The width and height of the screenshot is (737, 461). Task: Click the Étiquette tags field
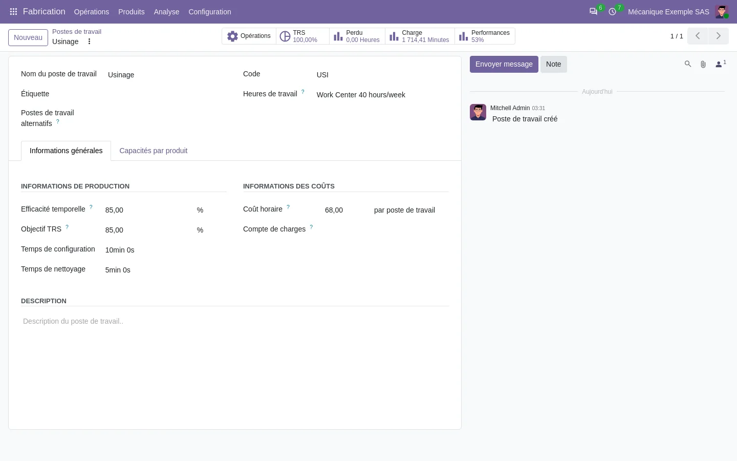[167, 94]
